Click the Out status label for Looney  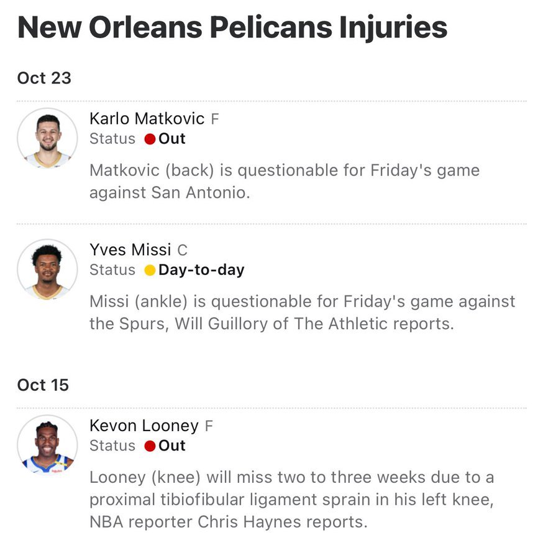(x=172, y=446)
